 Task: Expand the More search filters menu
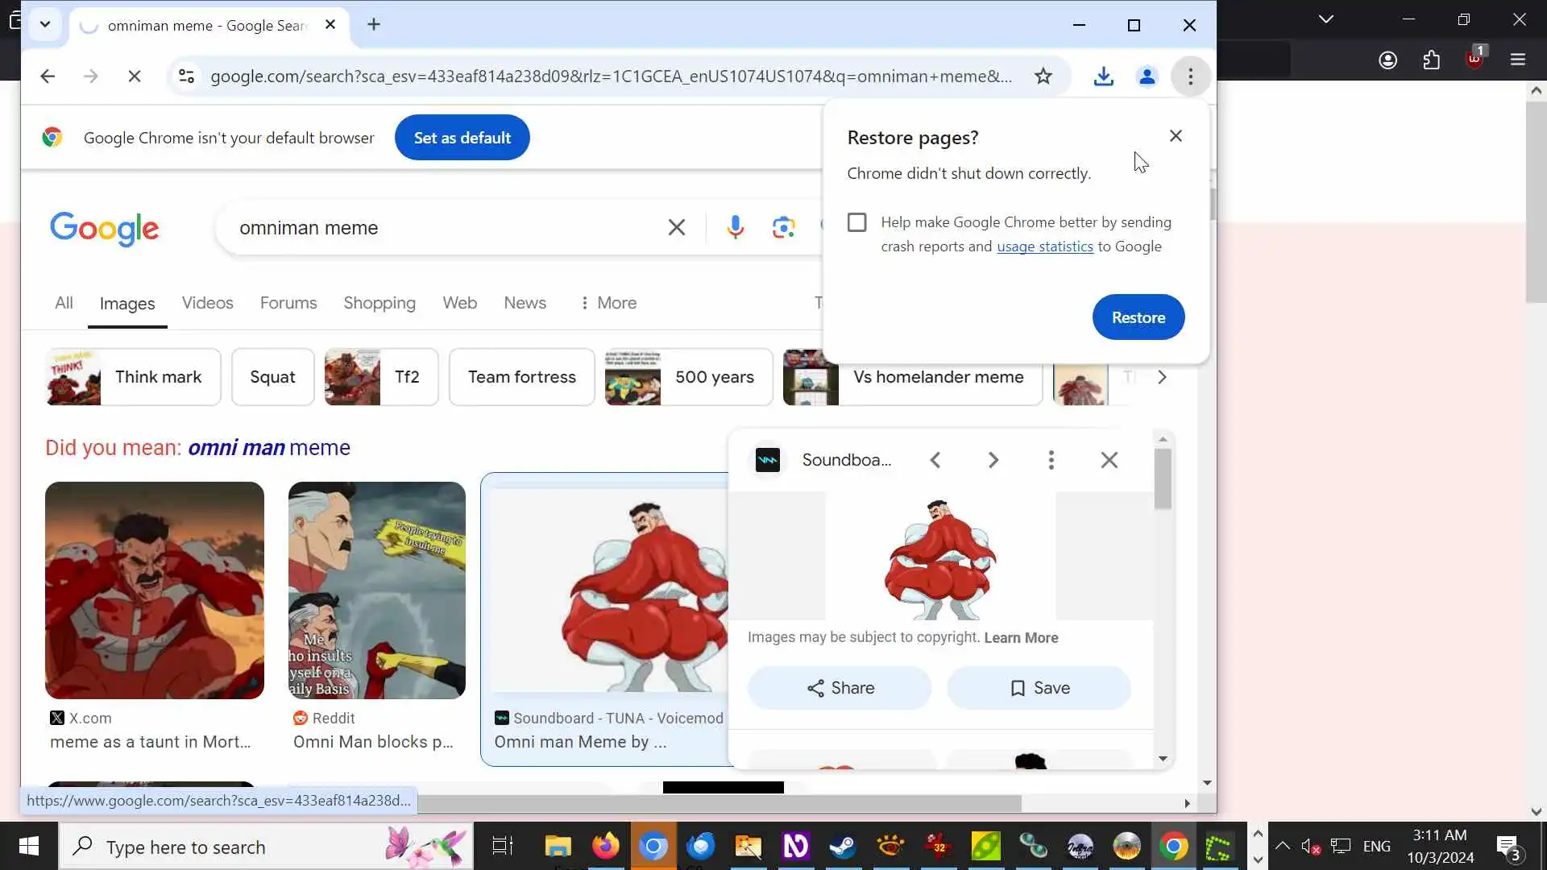pos(608,303)
